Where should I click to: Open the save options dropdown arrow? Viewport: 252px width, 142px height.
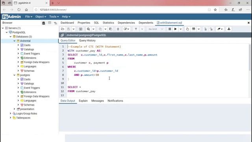[x=74, y=29]
